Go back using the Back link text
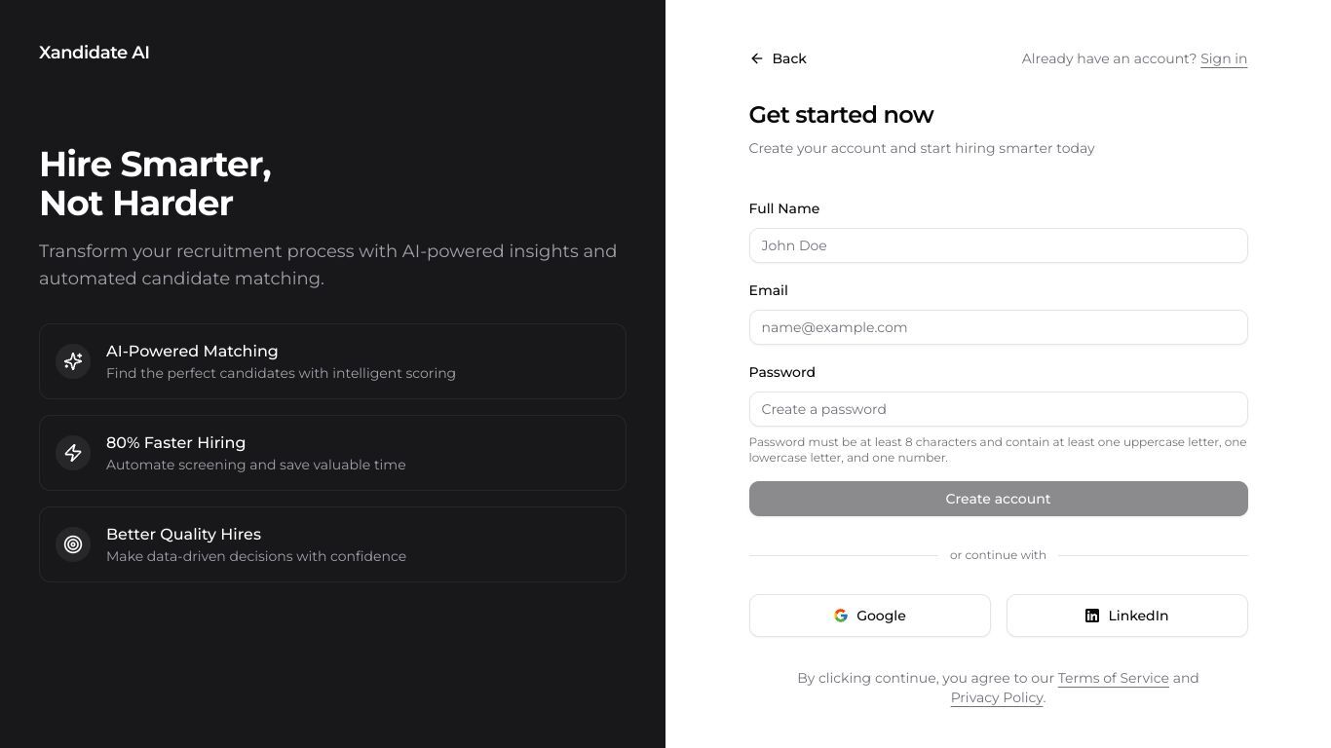Screen dimensions: 1331x748 (789, 58)
